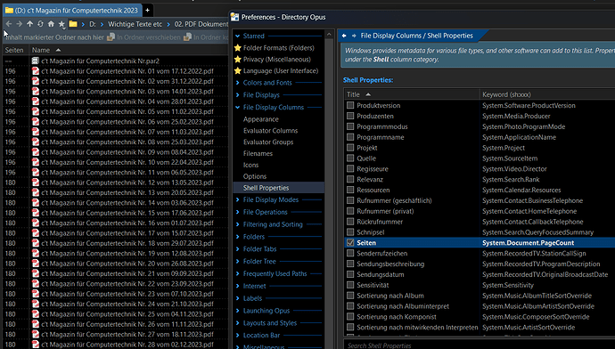Go forward a Preferences page with the header arrow

point(354,36)
